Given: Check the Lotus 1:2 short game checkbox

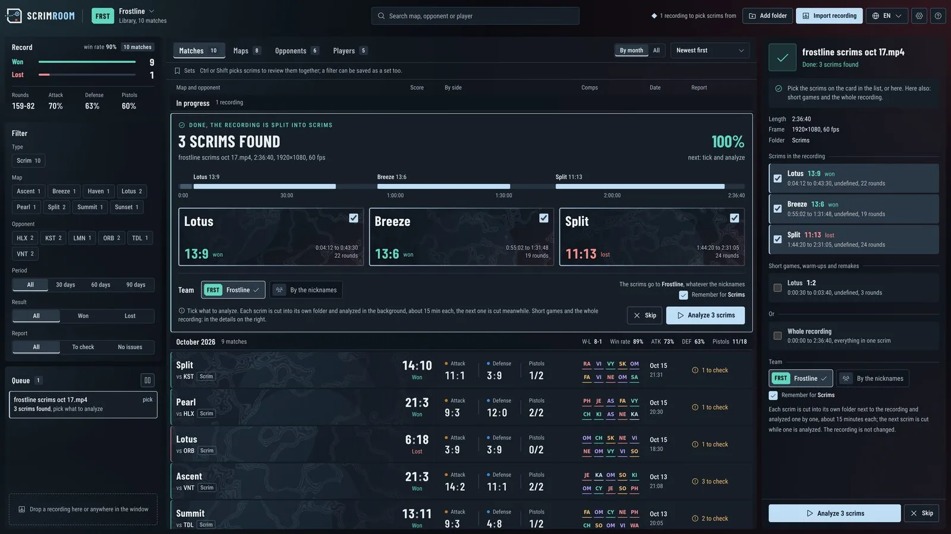Looking at the screenshot, I should tap(777, 288).
